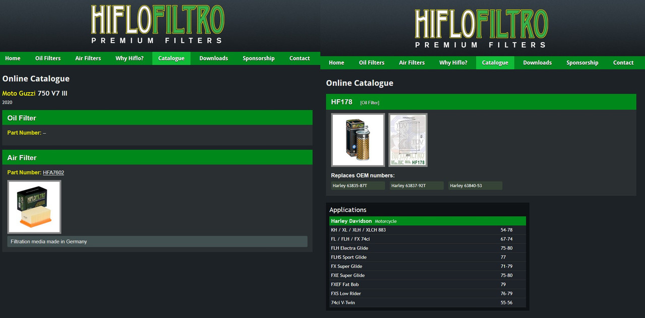
Task: Click OEM number Harley 63835-87T
Action: 358,186
